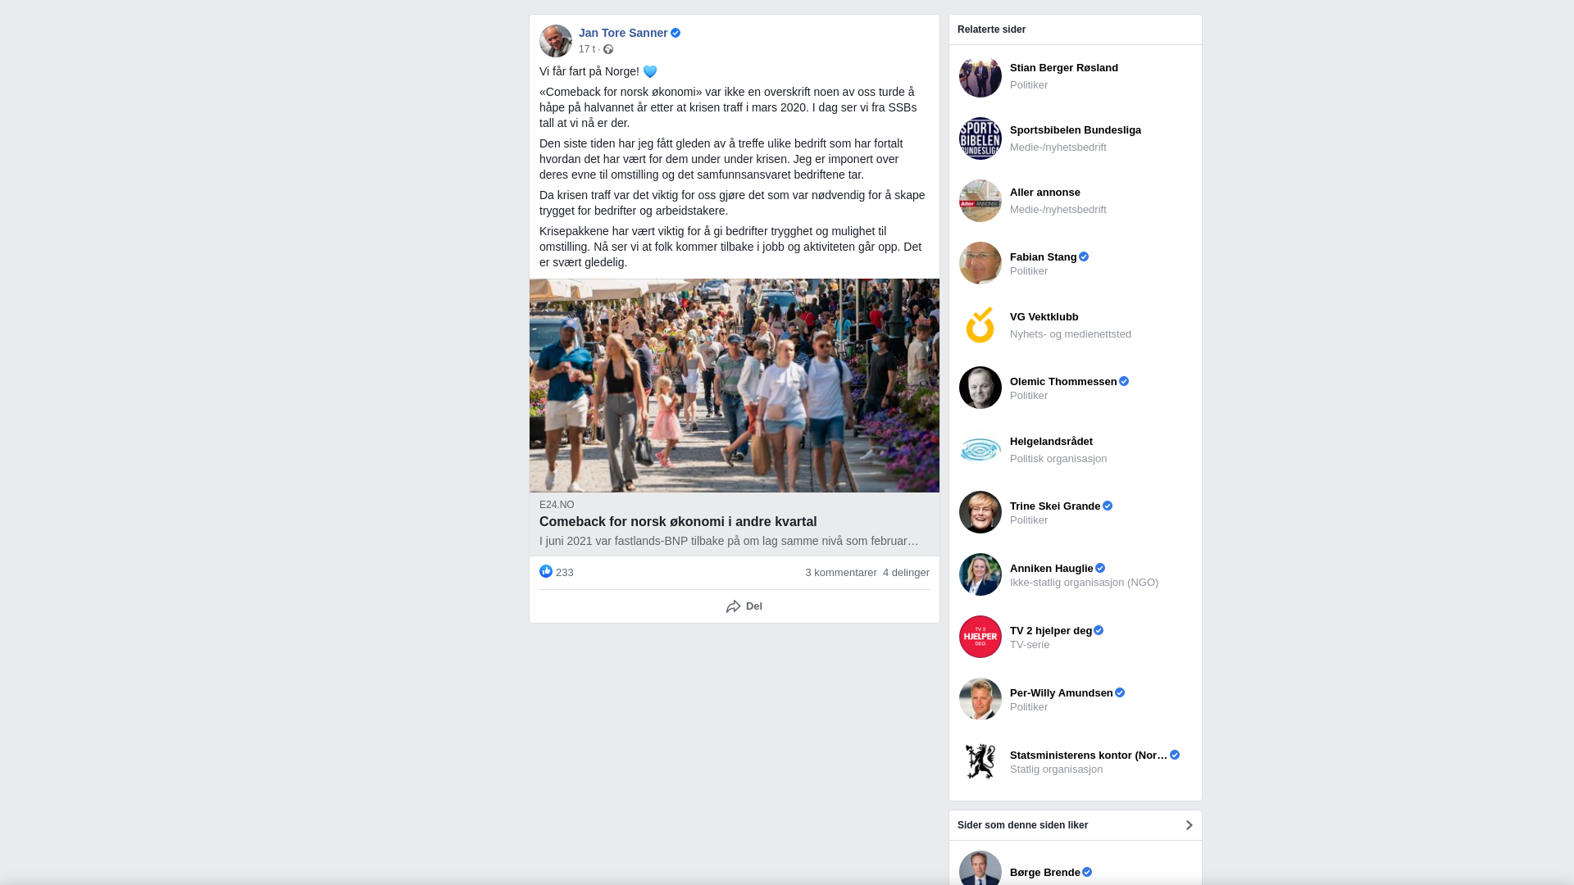Viewport: 1574px width, 885px height.
Task: Click the Sportsbibelen Bundesliga page logo
Action: tap(980, 138)
